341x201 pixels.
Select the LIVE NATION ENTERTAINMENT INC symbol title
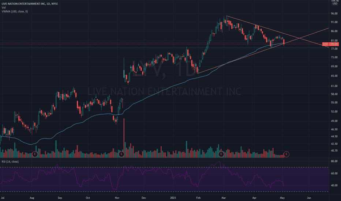click(30, 4)
